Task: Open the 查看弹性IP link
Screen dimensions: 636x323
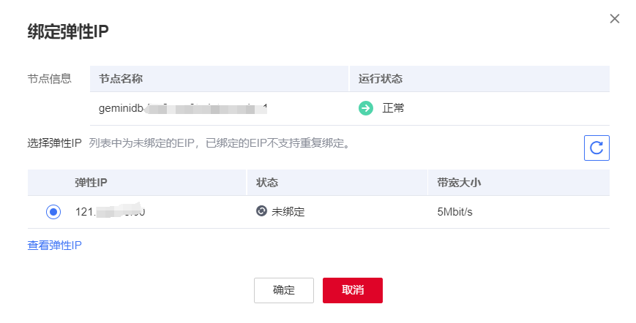Action: point(54,246)
